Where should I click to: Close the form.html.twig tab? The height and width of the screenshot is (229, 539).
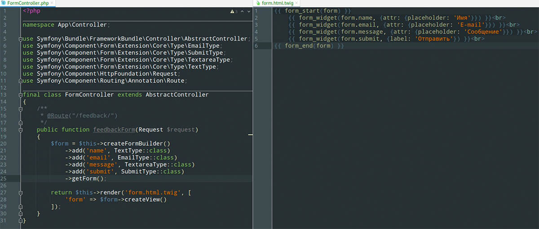tap(296, 3)
